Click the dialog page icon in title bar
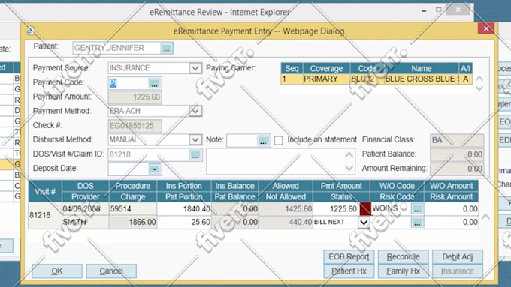This screenshot has height=287, width=511. [x=31, y=31]
